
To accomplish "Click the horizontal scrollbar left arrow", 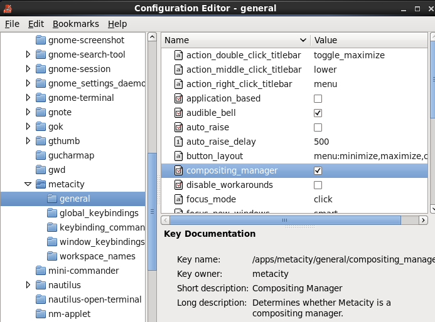I will coord(166,221).
